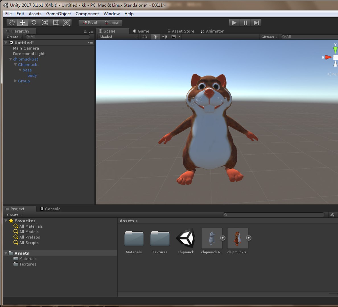Image resolution: width=338 pixels, height=307 pixels.
Task: Click the green Y axis gizmo cone
Action: (335, 50)
